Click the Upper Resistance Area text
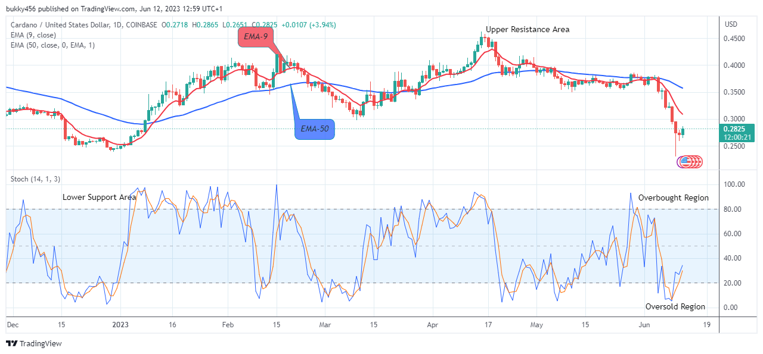Image resolution: width=763 pixels, height=354 pixels. [528, 29]
